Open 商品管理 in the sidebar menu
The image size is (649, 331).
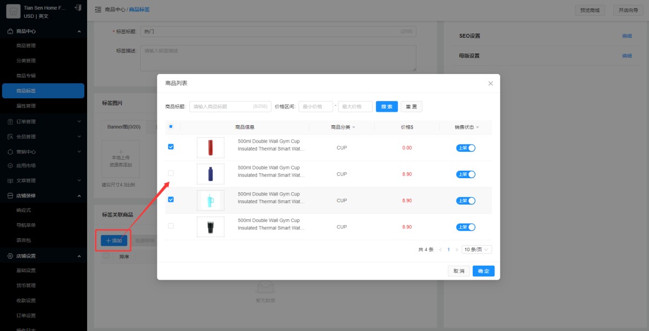pos(26,46)
